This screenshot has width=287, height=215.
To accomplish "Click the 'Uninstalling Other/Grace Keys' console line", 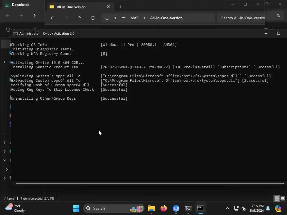I will tap(43, 99).
